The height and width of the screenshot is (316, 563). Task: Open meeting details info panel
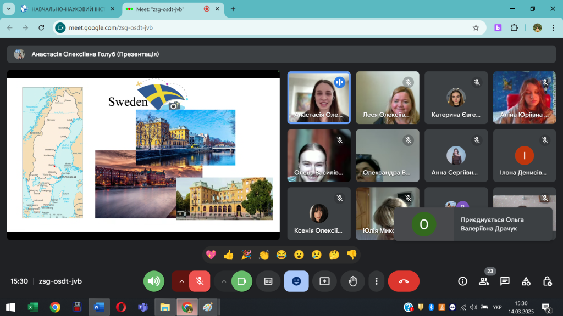click(x=462, y=281)
